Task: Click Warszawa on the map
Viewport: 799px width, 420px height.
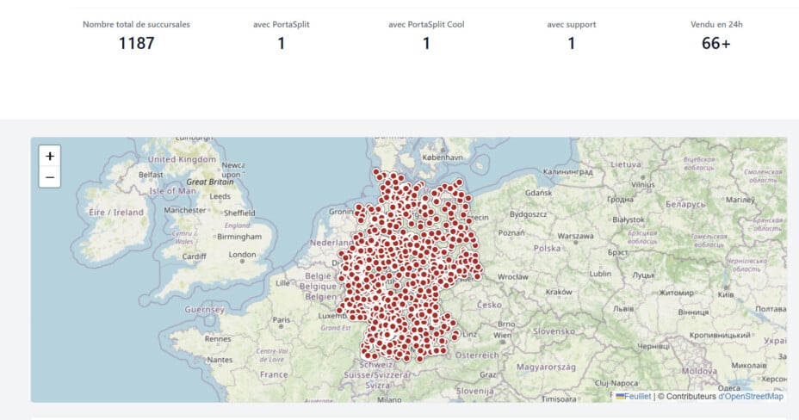Action: pyautogui.click(x=575, y=236)
